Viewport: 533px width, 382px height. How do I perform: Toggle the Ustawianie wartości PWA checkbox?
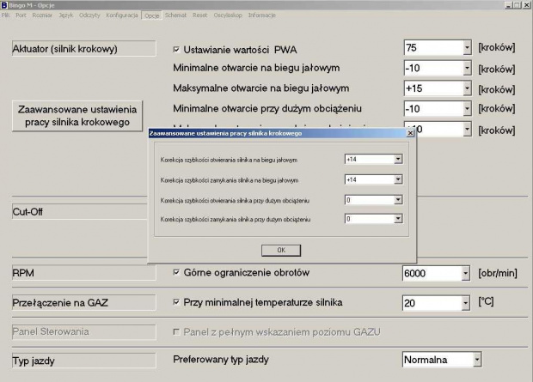tap(177, 49)
